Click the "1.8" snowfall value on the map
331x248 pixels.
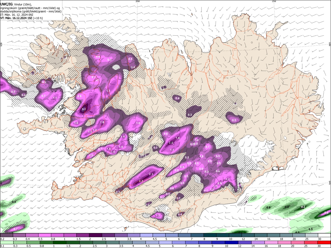pyautogui.click(x=178, y=138)
